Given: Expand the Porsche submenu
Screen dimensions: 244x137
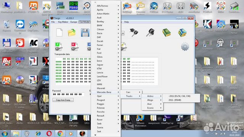Looking at the screenshot, I should pos(106,112).
